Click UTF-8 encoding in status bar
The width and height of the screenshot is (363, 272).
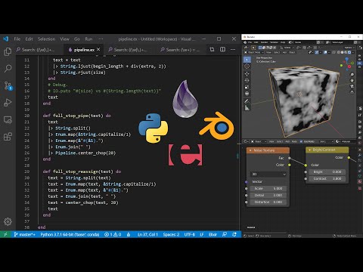pos(189,234)
